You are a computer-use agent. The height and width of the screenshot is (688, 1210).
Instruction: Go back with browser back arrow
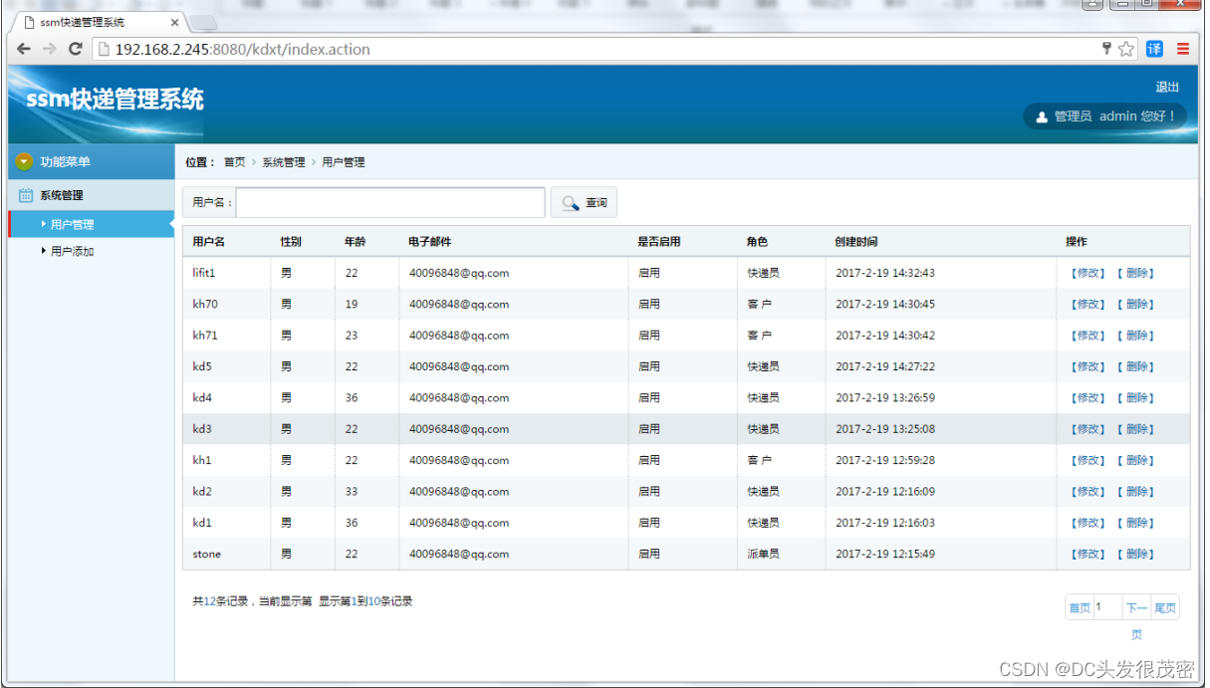point(24,49)
